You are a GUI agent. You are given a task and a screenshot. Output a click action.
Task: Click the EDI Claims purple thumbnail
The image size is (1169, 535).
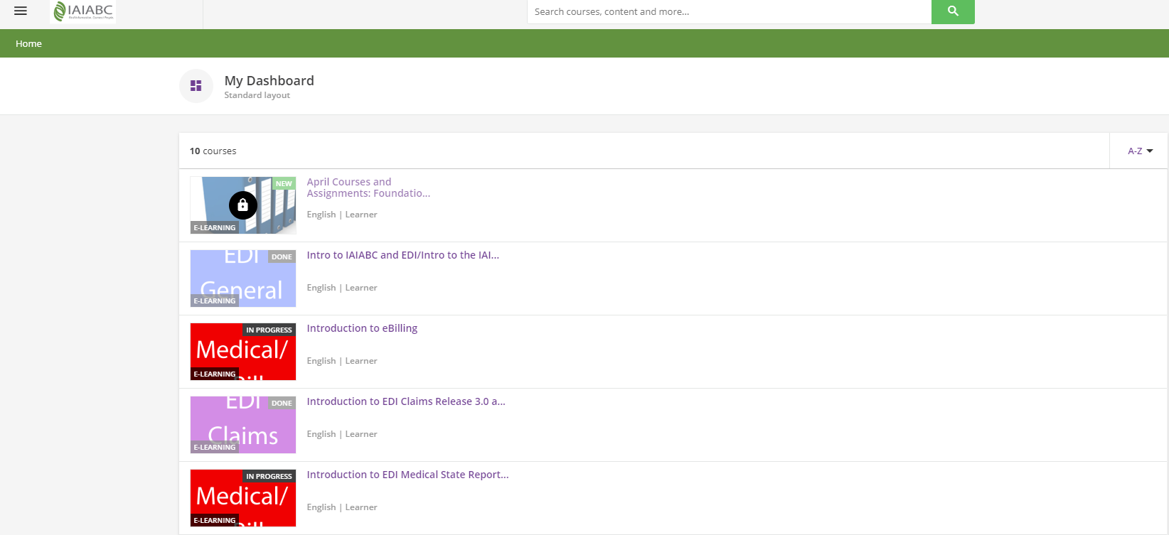[243, 425]
